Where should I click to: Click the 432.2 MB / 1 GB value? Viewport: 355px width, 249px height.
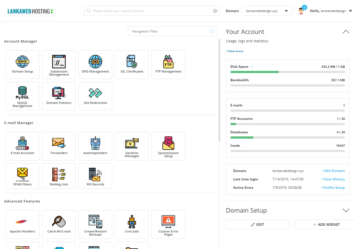point(333,67)
